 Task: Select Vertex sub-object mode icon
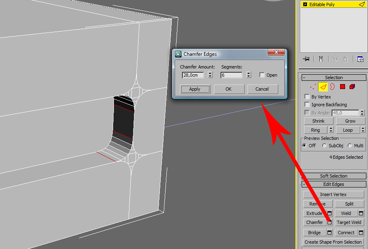point(313,87)
